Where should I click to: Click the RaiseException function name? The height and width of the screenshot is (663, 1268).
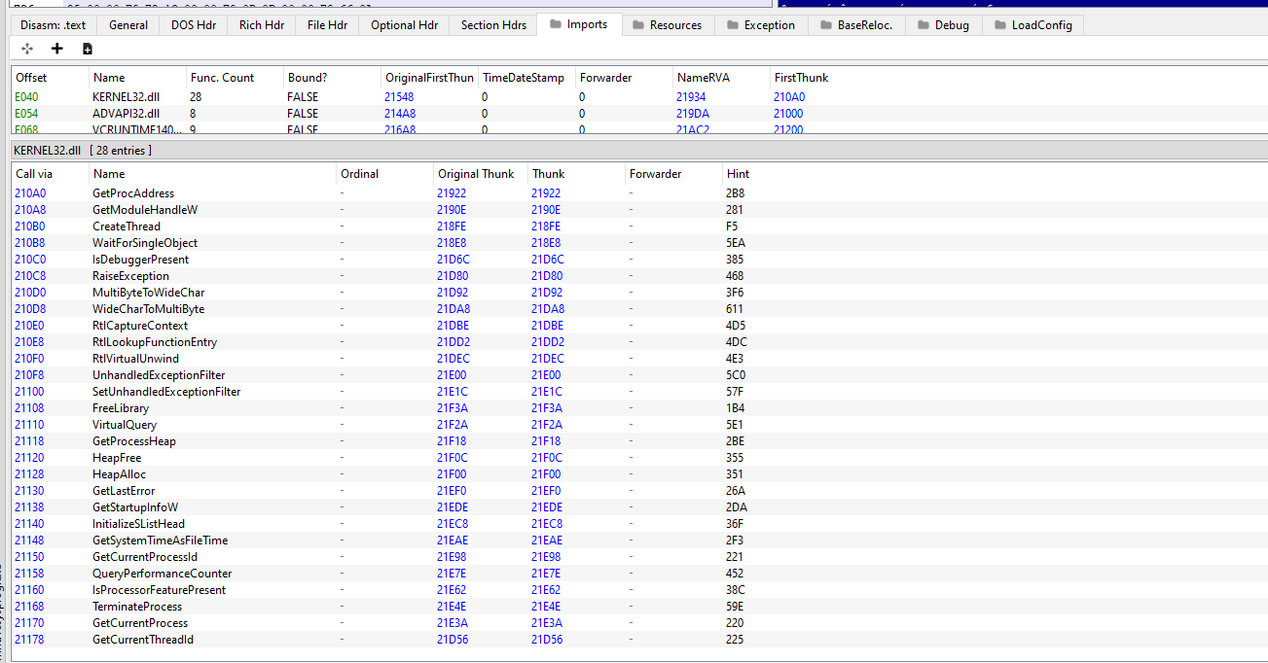pyautogui.click(x=130, y=276)
